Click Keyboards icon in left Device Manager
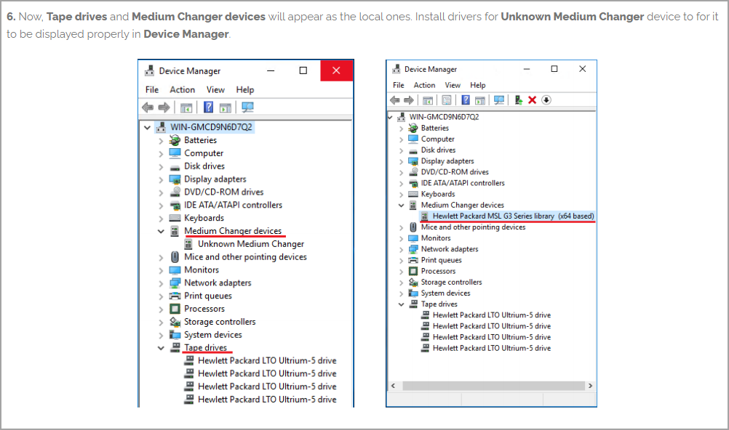This screenshot has width=729, height=430. pos(175,218)
